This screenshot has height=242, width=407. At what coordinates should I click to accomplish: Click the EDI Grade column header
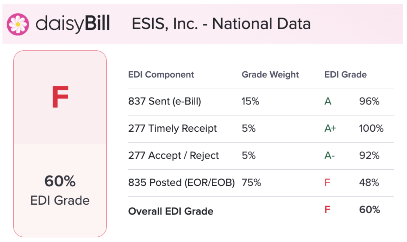coord(345,75)
